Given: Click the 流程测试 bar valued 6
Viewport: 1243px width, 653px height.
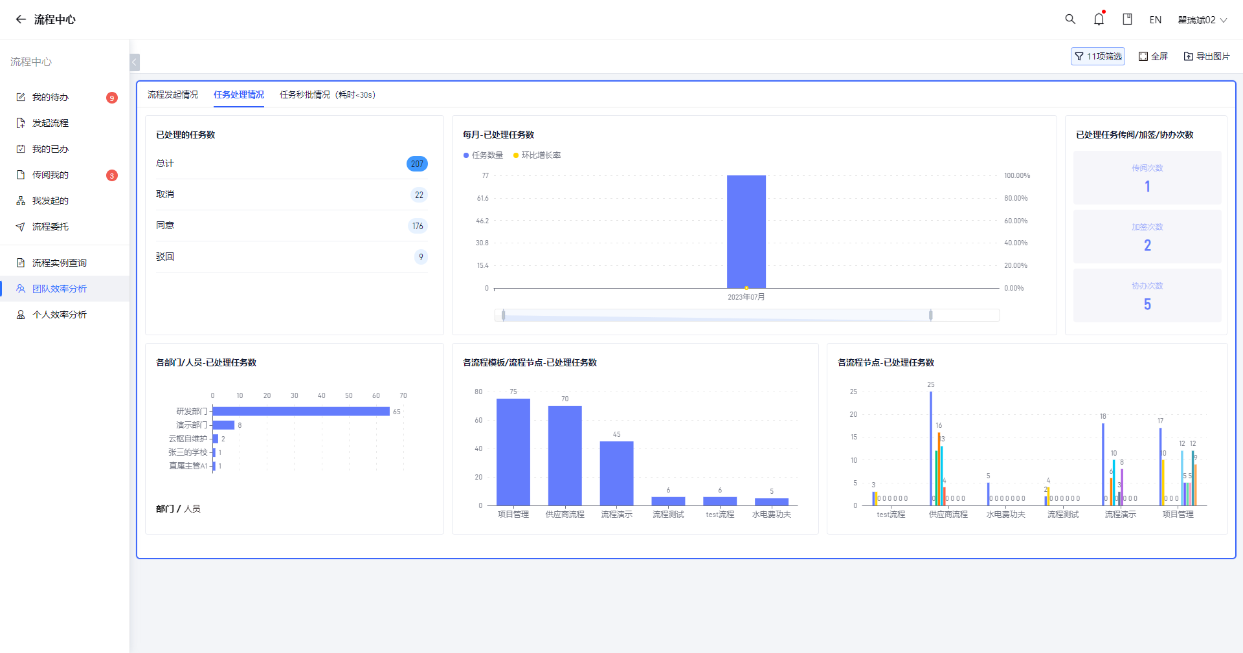Looking at the screenshot, I should tap(668, 501).
